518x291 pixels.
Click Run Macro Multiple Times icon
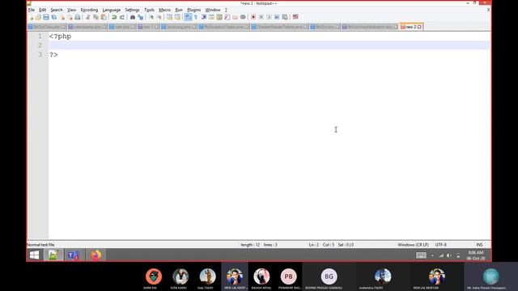[277, 17]
